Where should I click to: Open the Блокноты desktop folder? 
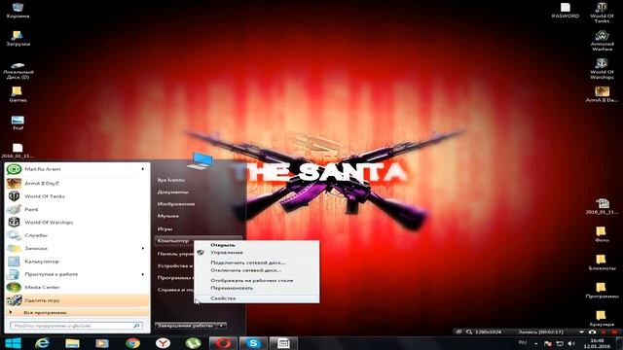tap(602, 262)
